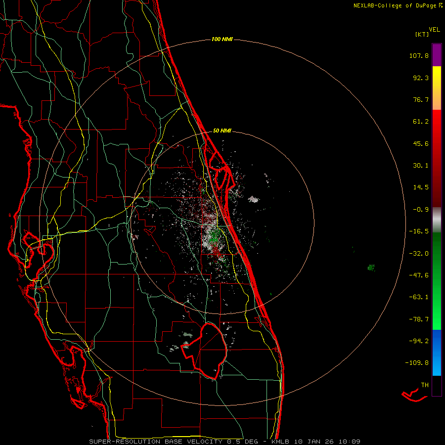
Task: Click the 61.2 velocity scale value
Action: click(421, 122)
